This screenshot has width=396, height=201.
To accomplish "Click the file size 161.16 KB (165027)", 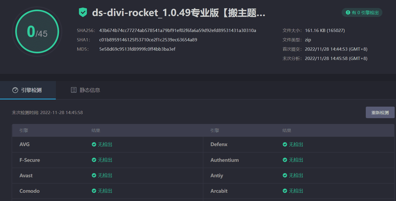I will pos(325,30).
